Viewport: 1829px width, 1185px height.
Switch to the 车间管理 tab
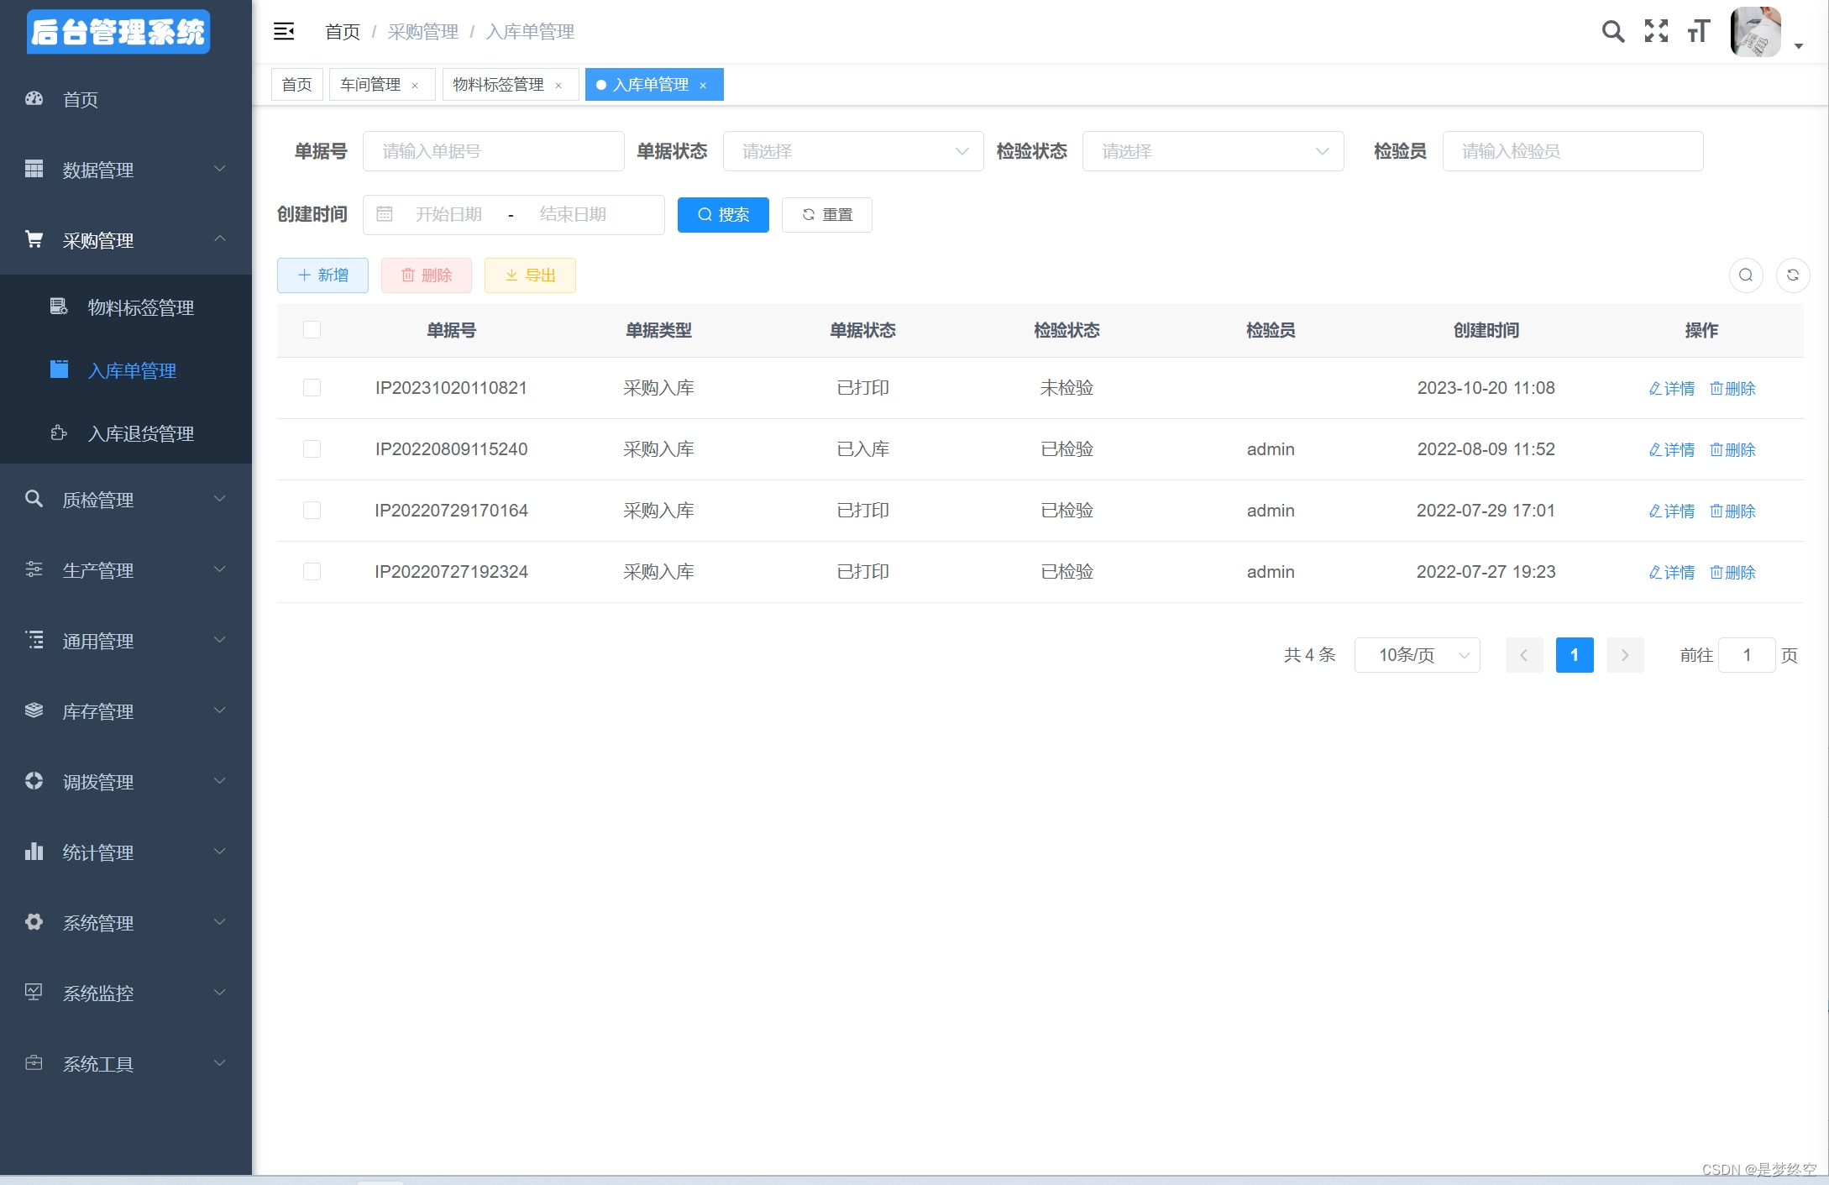click(370, 85)
